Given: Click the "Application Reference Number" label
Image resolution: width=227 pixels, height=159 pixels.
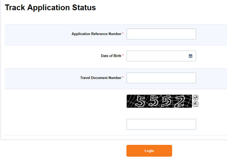Looking at the screenshot, I should [x=96, y=34].
